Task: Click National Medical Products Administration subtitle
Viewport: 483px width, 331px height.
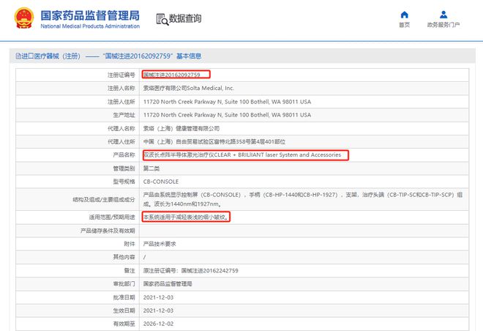Action: [x=90, y=26]
